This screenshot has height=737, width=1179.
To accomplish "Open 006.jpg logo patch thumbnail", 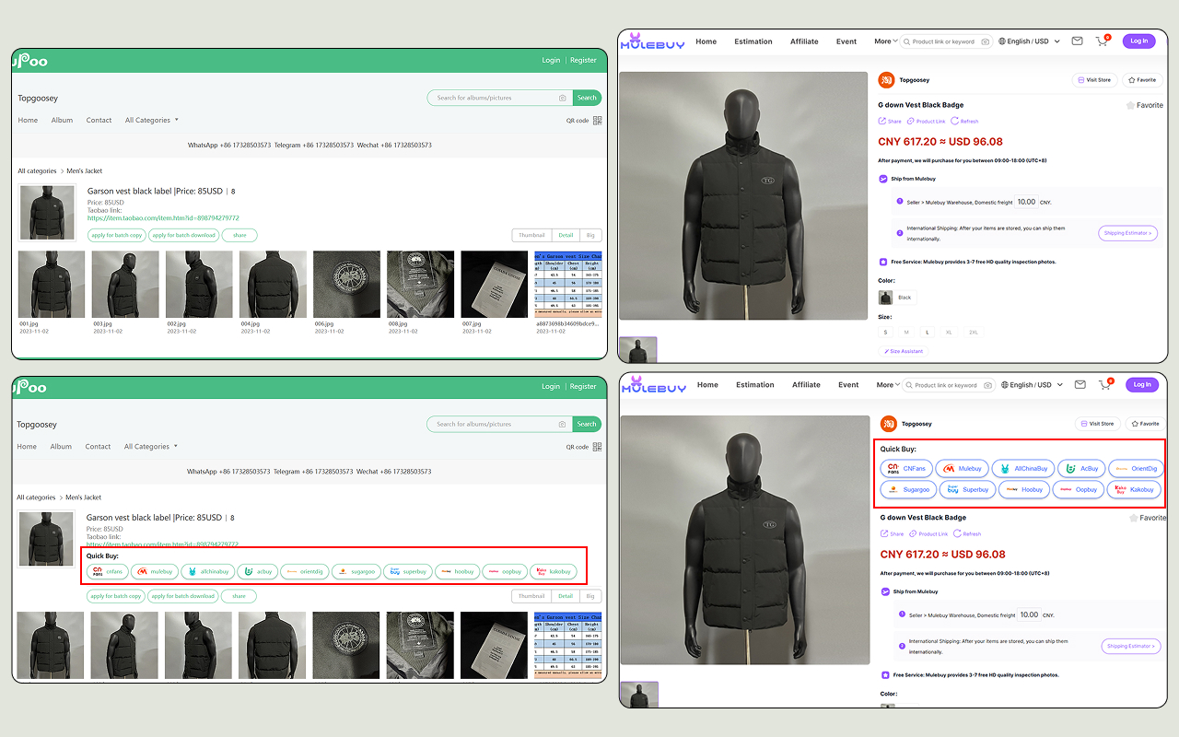I will 346,285.
